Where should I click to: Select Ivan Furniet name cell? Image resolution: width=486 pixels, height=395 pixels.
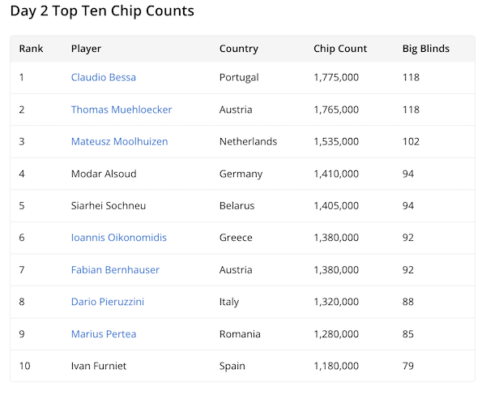(99, 366)
